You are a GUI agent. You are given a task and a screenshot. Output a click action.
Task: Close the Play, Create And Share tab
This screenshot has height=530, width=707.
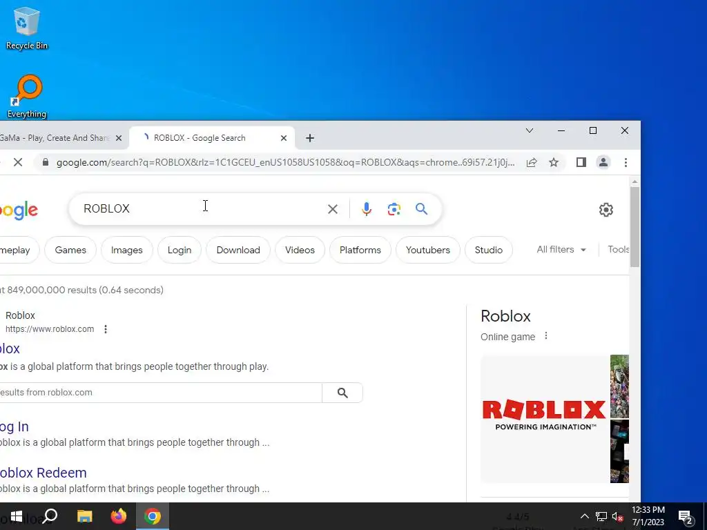point(119,138)
